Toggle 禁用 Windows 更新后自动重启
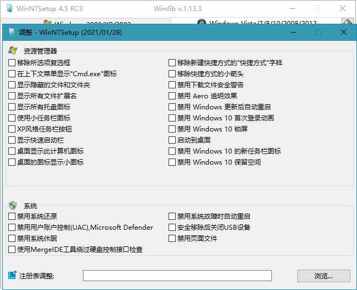 point(172,107)
